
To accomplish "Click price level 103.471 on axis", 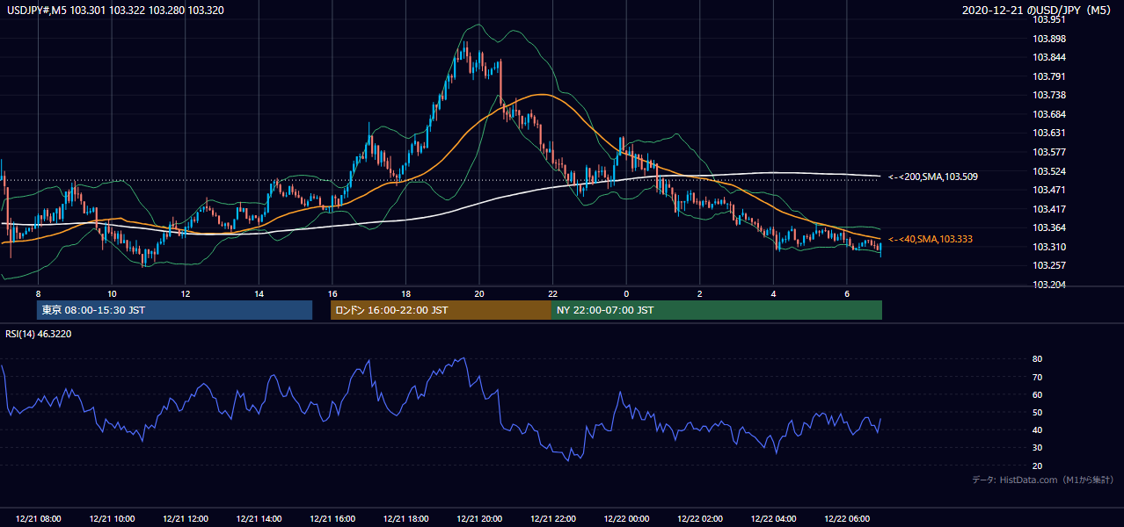I will pyautogui.click(x=1049, y=190).
